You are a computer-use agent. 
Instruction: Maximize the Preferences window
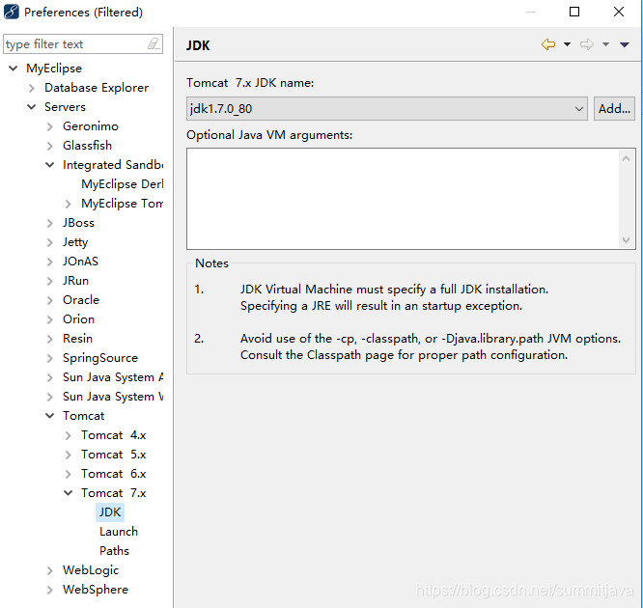click(574, 12)
